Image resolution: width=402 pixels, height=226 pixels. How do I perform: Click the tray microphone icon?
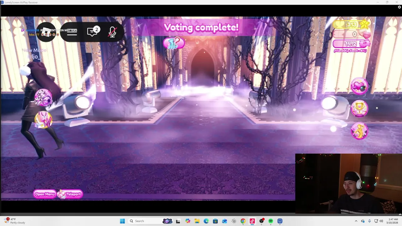coord(369,221)
